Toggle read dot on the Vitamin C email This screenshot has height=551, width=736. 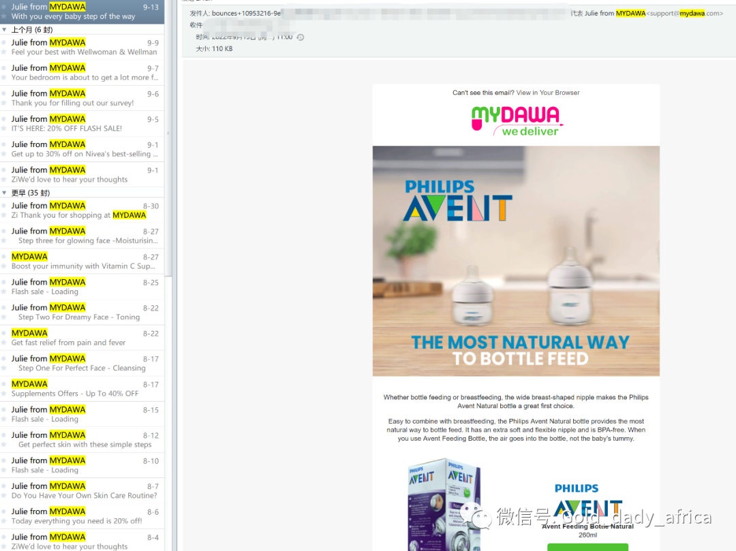point(4,257)
